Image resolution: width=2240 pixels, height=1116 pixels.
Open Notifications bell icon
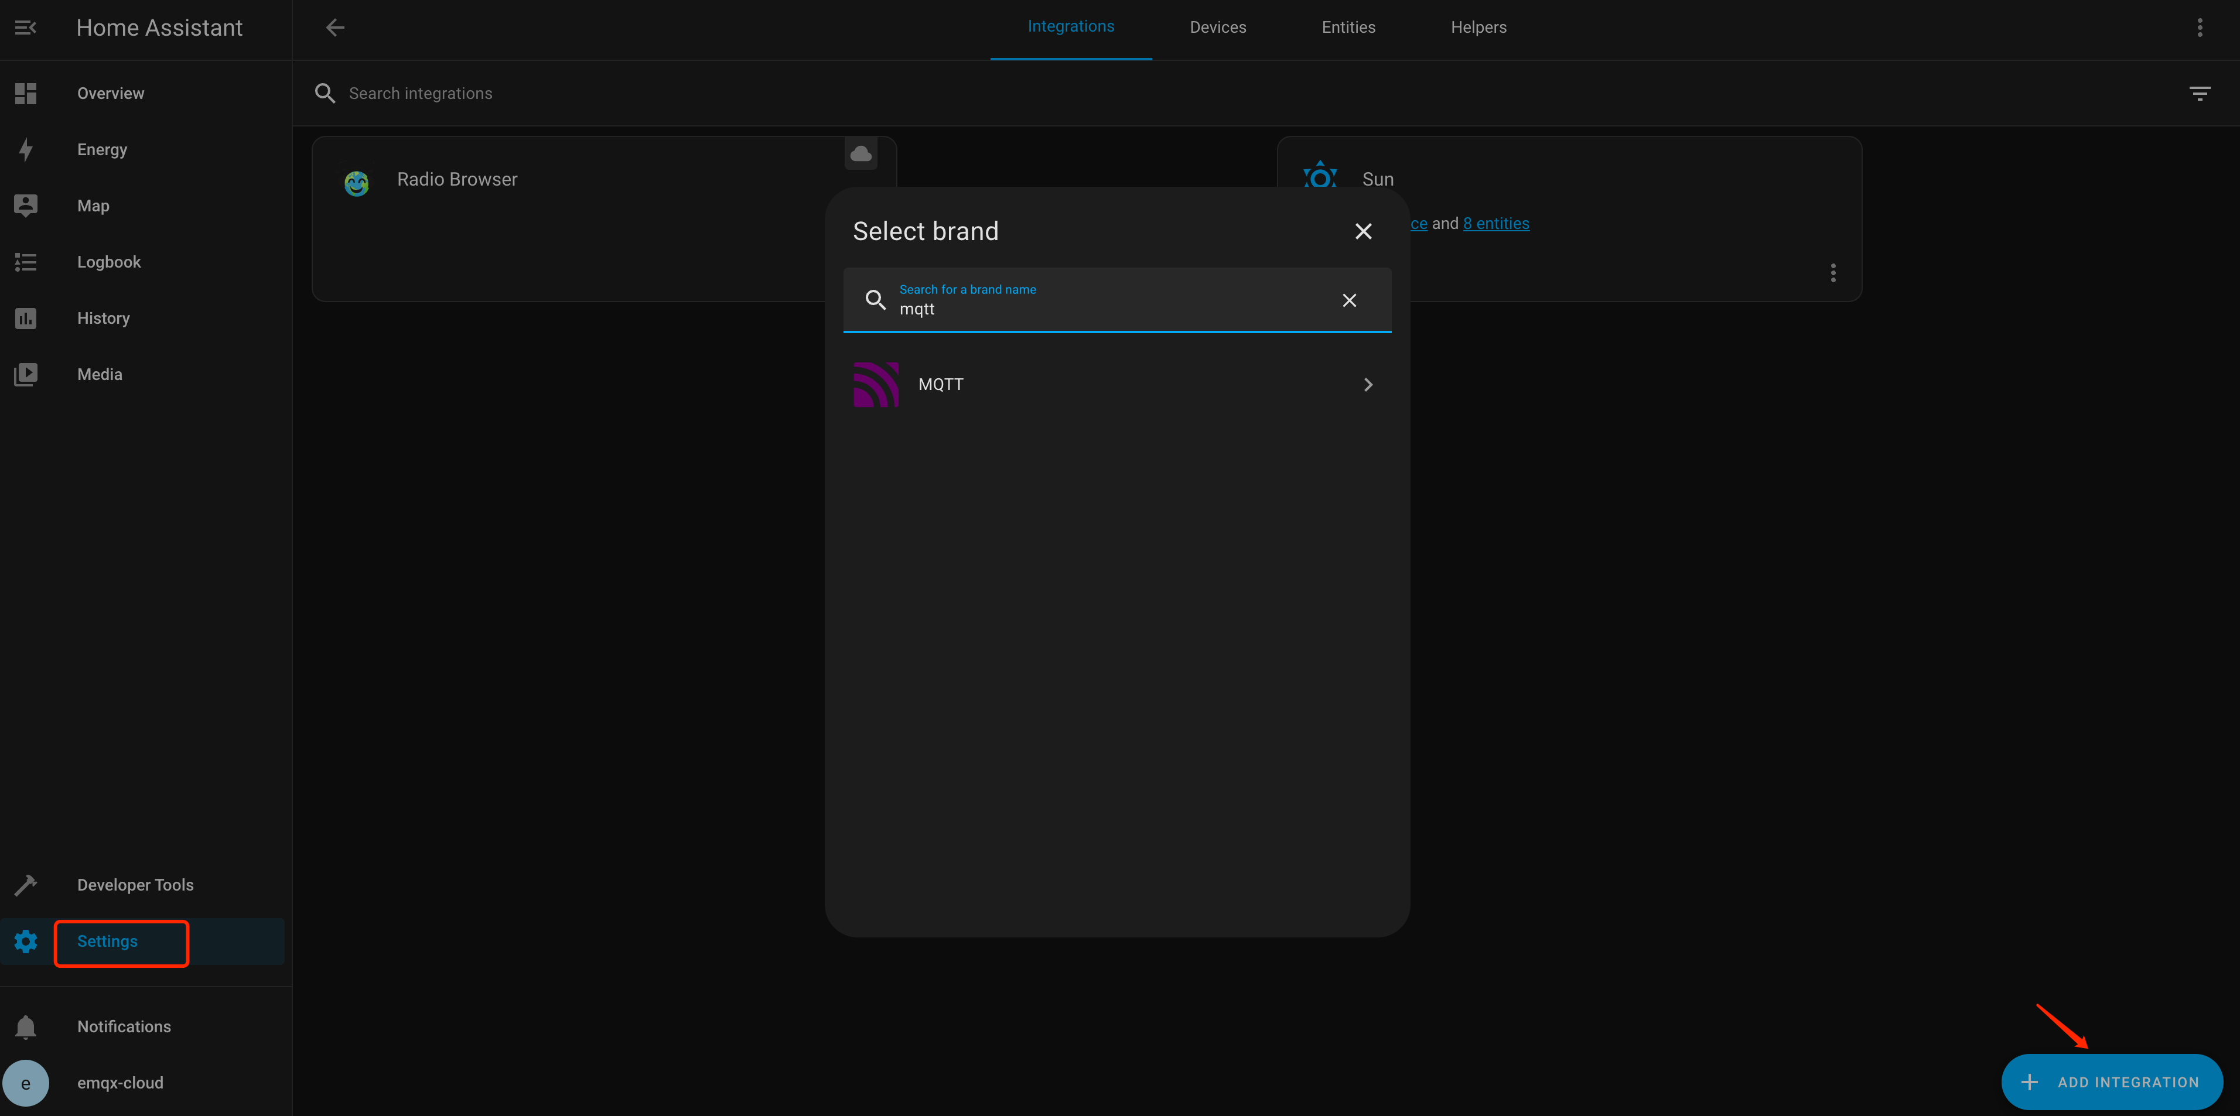point(26,1026)
